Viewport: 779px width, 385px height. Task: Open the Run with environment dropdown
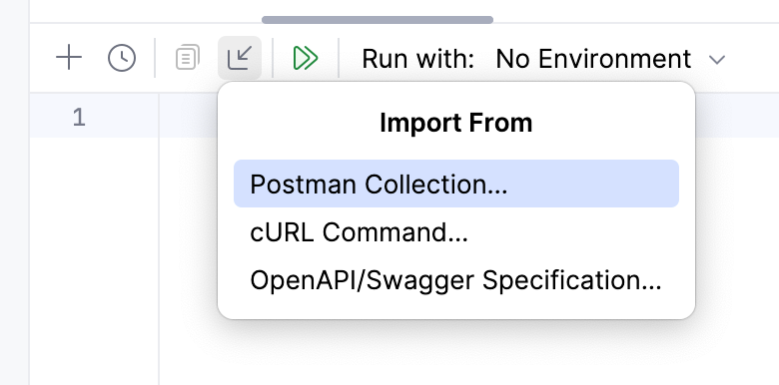(610, 59)
